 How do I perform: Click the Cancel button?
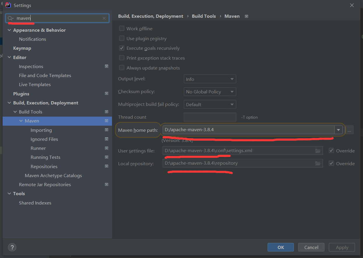click(311, 247)
